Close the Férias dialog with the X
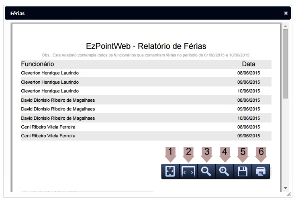 (286, 13)
